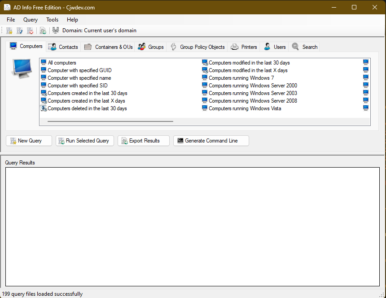Select 'Computer with specified GUID' query

coord(76,70)
